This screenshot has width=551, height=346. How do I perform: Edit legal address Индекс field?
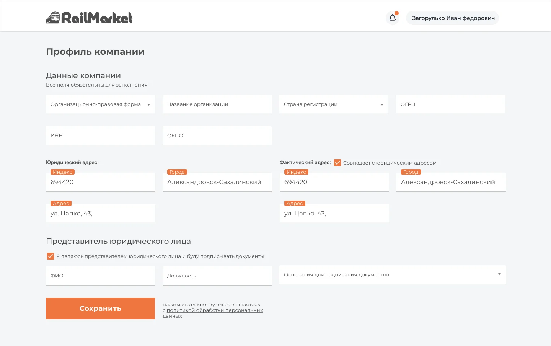[101, 182]
